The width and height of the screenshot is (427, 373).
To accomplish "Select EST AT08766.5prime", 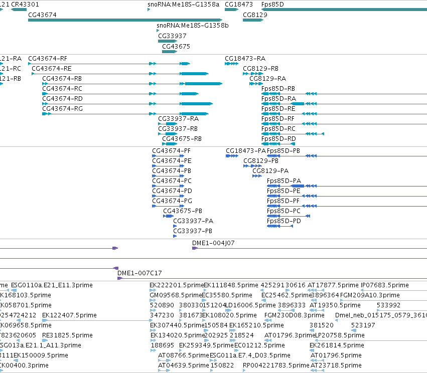I will coord(183,355).
